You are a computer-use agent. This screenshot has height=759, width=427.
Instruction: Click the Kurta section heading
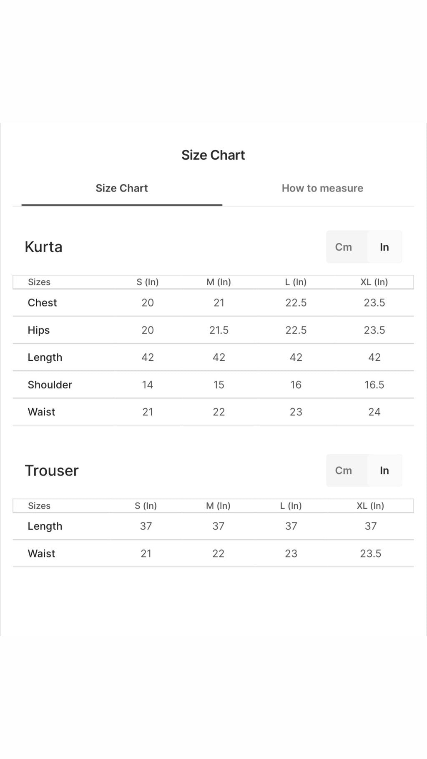[43, 247]
